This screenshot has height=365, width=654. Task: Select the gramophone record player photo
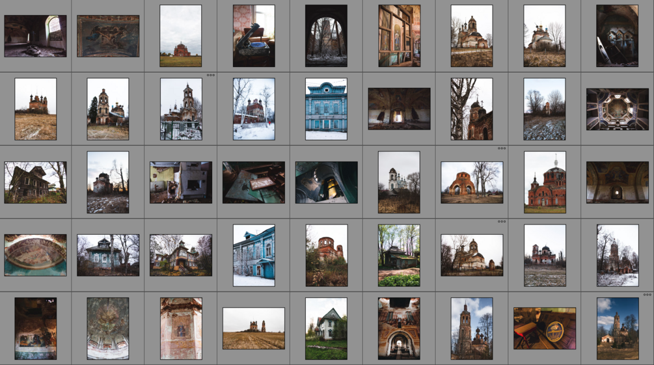(x=254, y=36)
